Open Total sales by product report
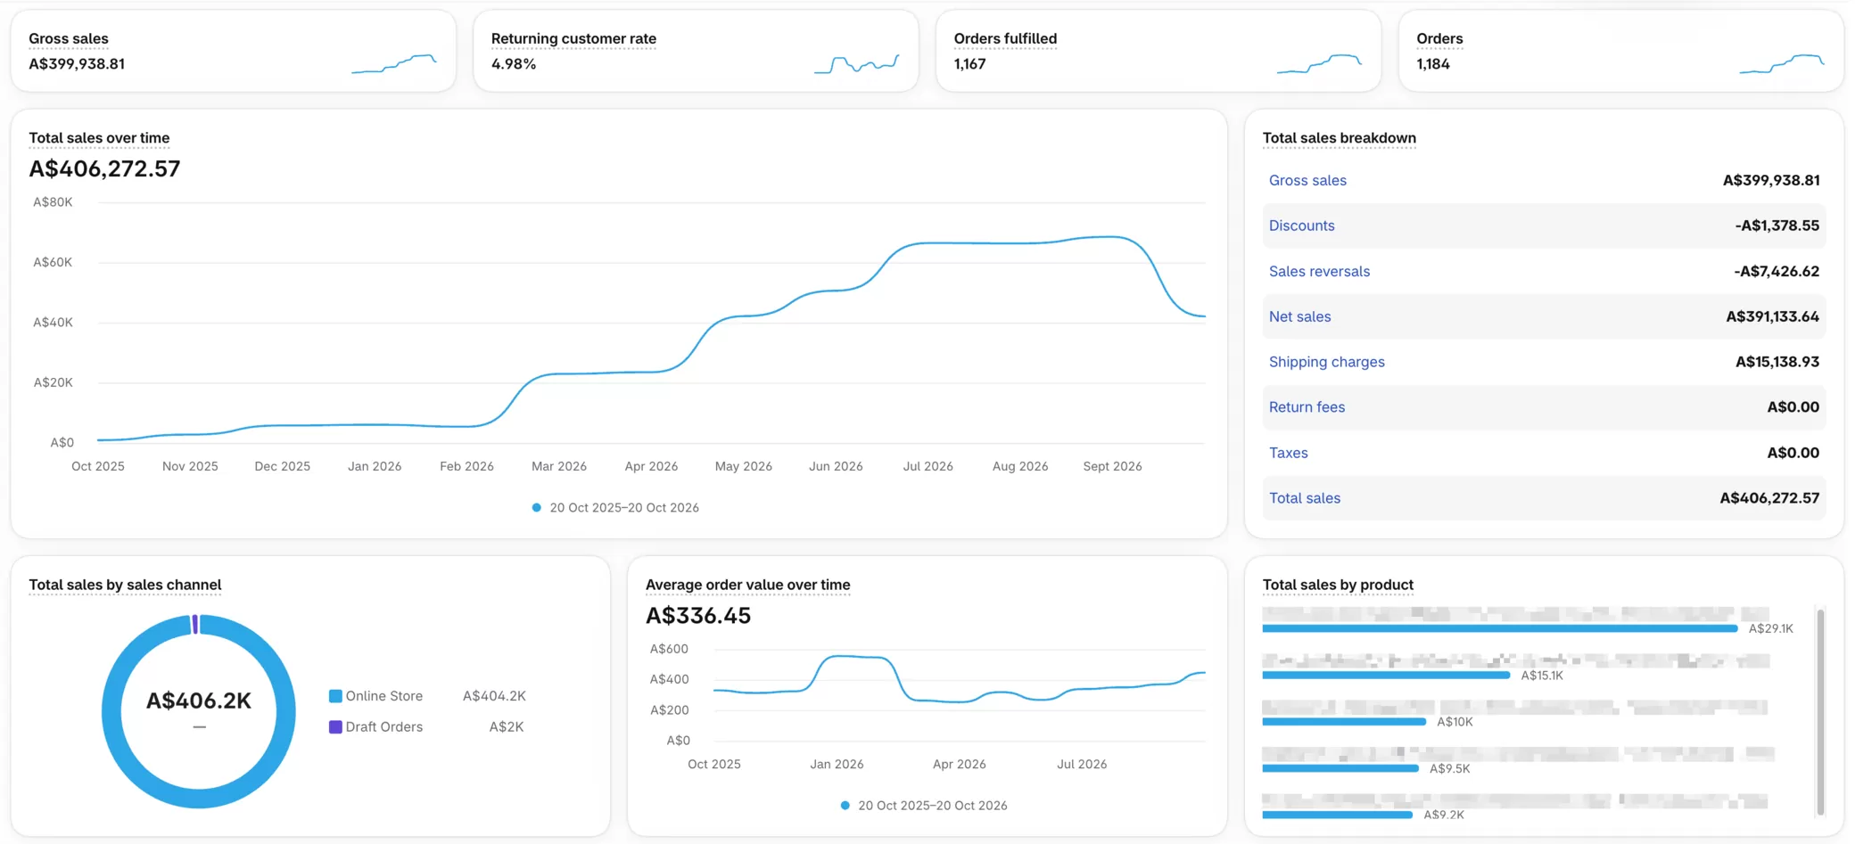This screenshot has width=1855, height=844. [1338, 585]
